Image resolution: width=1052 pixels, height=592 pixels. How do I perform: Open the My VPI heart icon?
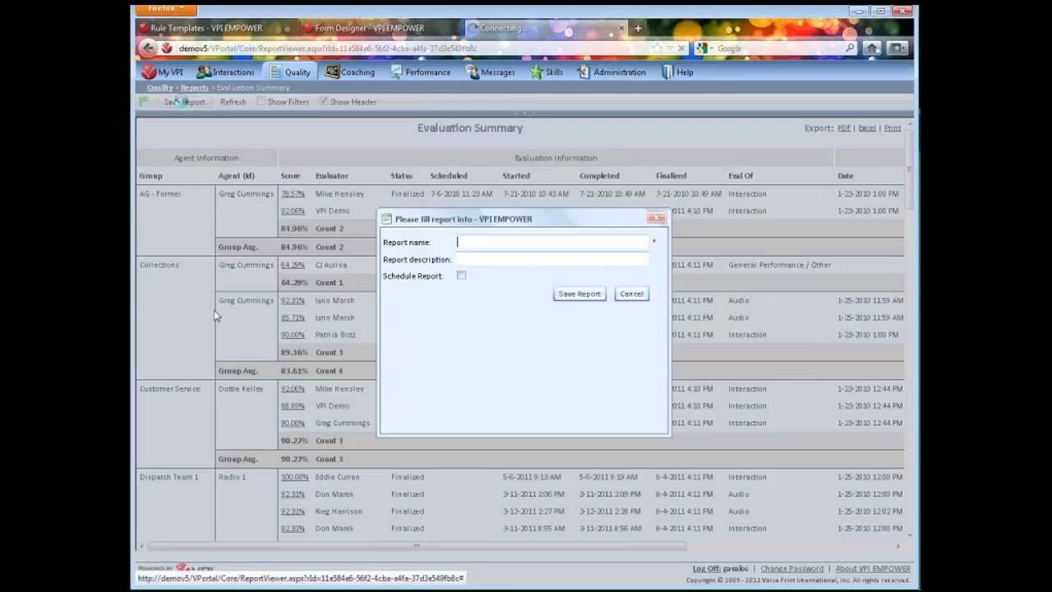tap(148, 72)
